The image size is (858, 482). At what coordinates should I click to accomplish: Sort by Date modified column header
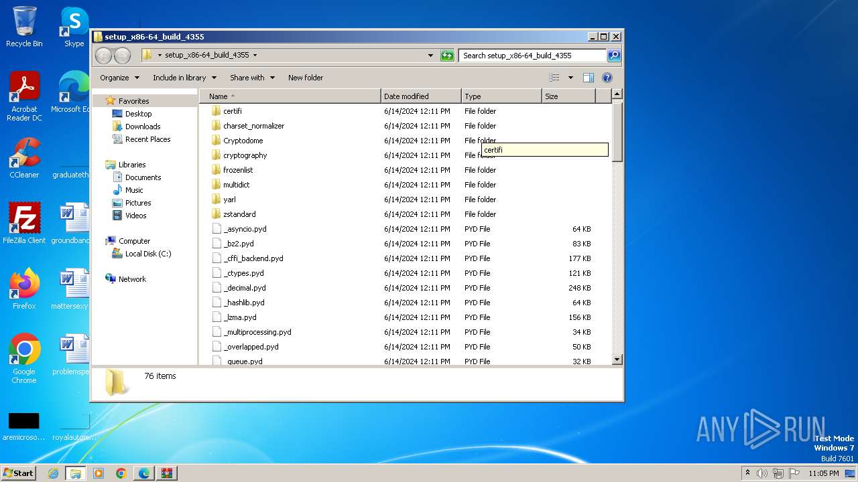(x=421, y=96)
